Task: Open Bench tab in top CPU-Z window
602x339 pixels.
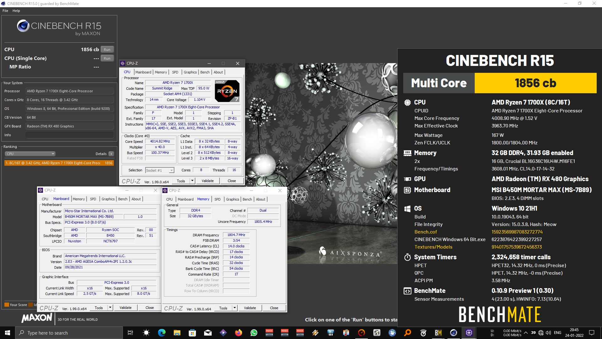Action: pos(205,72)
